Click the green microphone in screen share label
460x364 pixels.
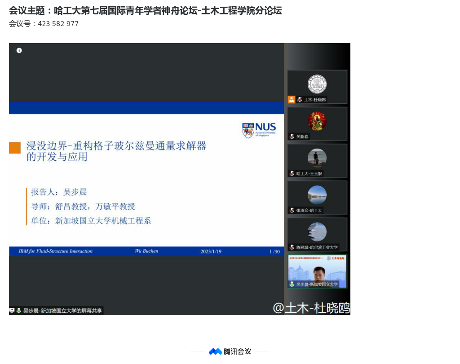point(19,311)
